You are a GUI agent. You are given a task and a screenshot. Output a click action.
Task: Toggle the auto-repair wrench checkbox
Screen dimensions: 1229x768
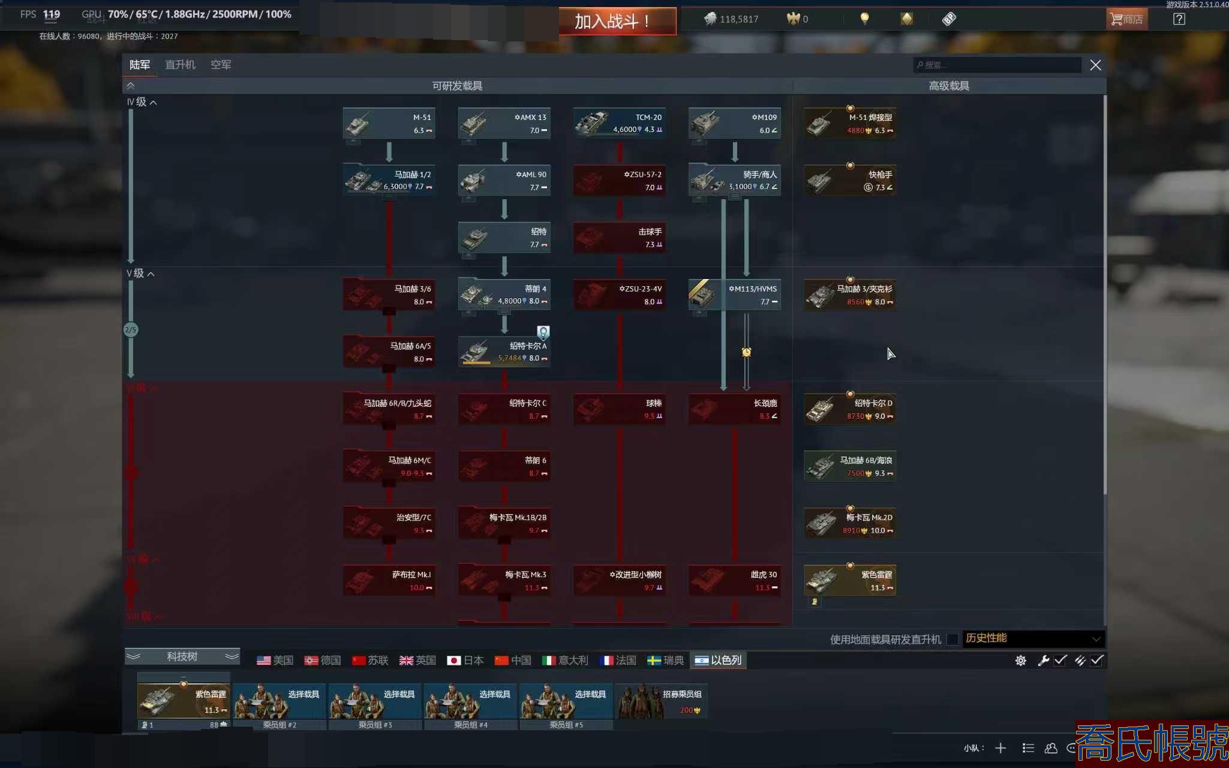point(1060,661)
